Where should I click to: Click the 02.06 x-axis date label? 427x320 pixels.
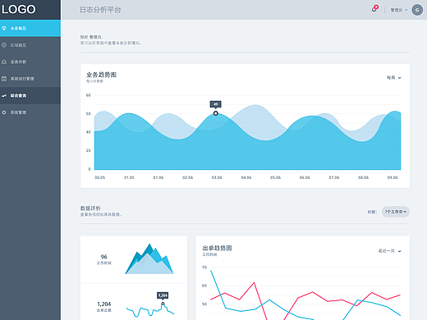tap(187, 177)
